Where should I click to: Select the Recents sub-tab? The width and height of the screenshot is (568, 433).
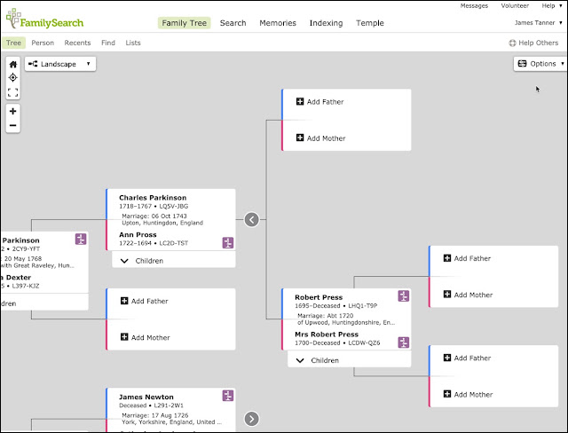click(x=77, y=43)
